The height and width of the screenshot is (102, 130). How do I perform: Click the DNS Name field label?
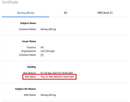(x=30, y=95)
